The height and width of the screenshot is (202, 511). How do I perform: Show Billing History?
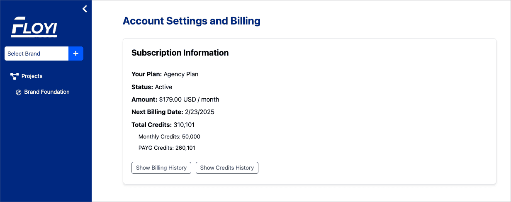(161, 168)
